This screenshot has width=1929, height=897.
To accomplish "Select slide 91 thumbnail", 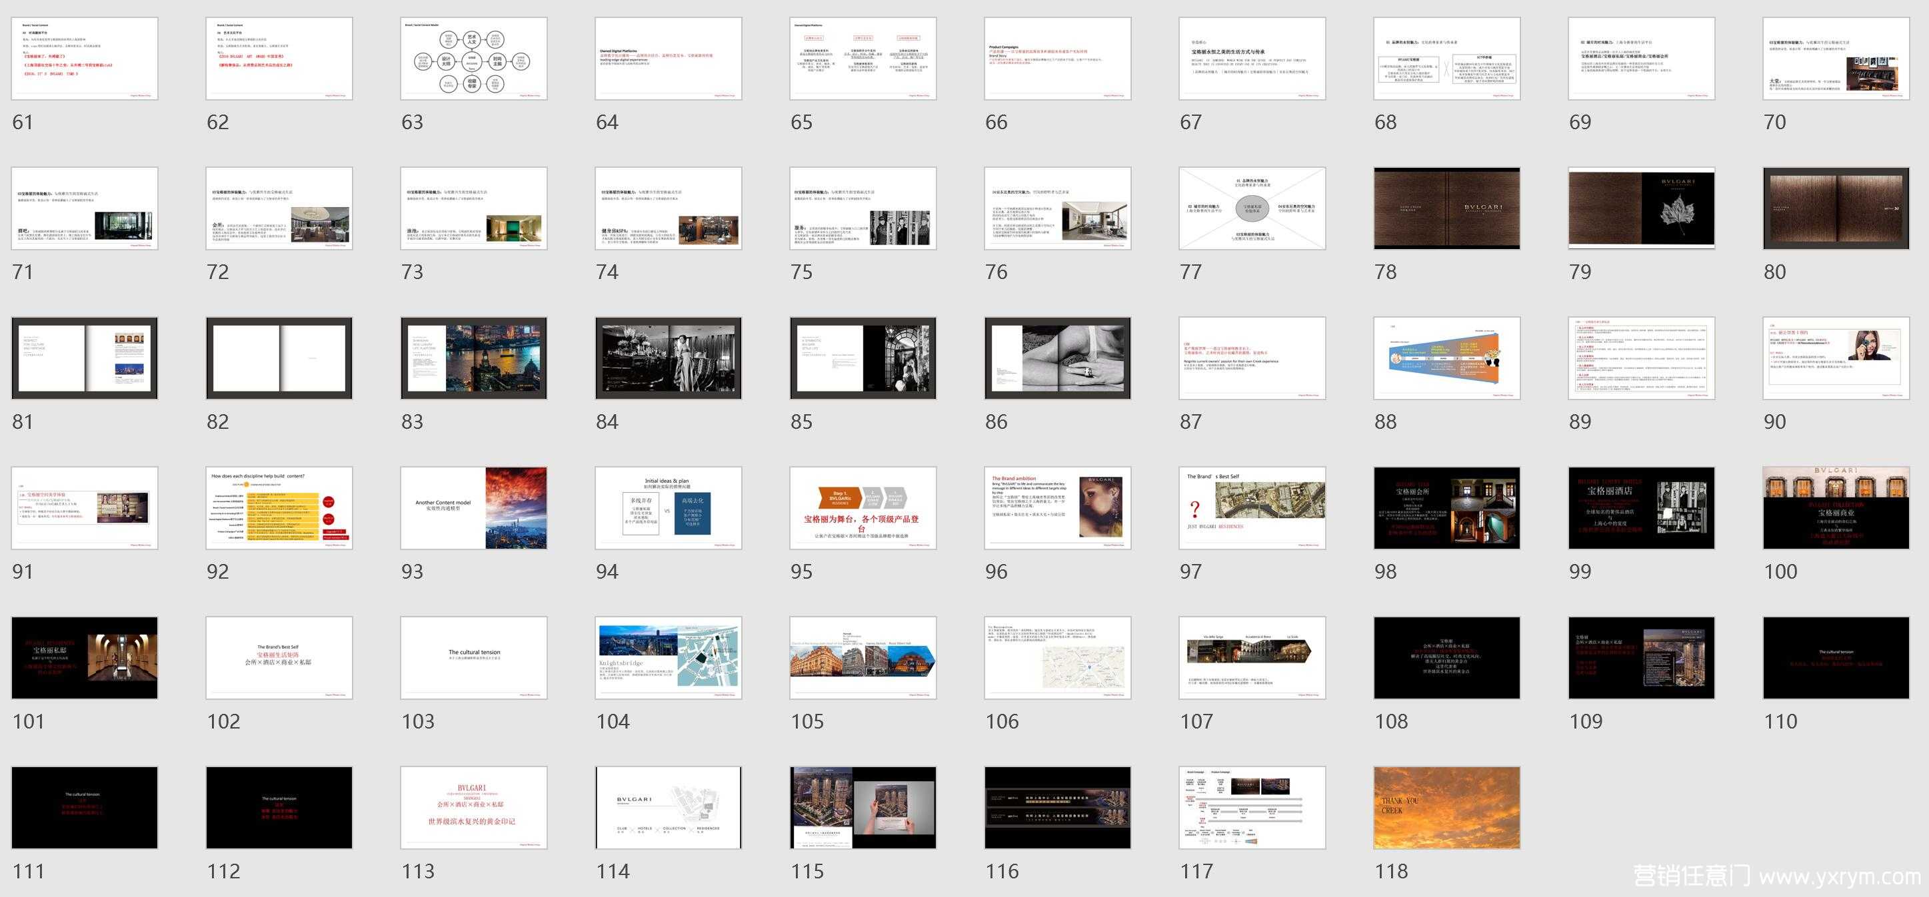I will coord(85,508).
